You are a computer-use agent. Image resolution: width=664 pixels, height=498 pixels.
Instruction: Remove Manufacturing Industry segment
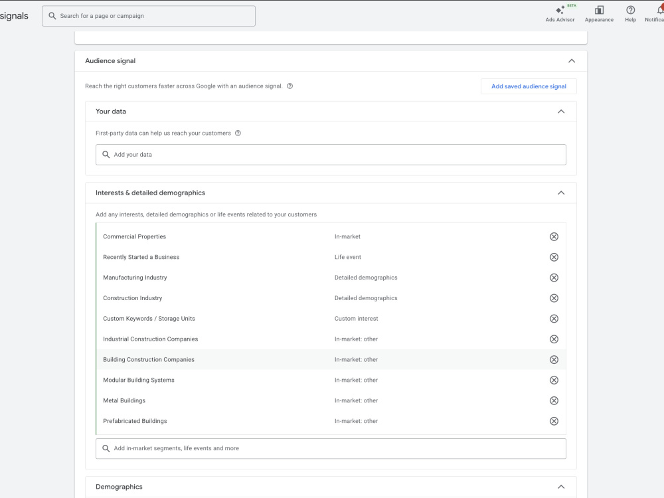click(x=554, y=278)
